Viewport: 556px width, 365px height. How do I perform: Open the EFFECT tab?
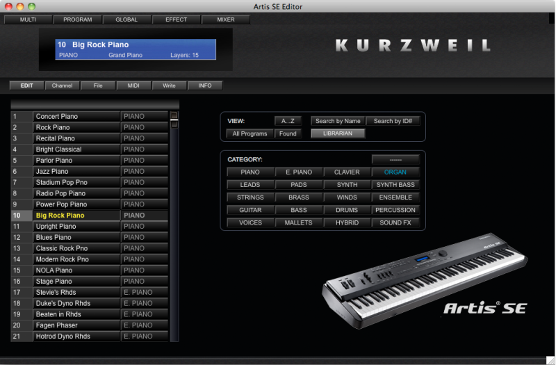176,19
